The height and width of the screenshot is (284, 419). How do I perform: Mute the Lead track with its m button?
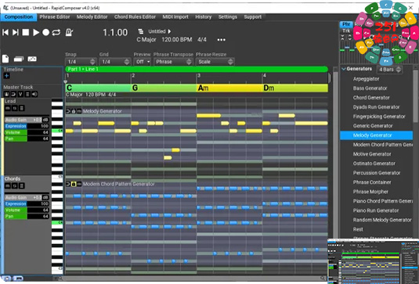tap(8, 108)
